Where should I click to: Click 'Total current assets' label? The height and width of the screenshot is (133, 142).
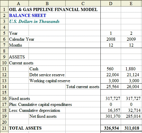coord(83,87)
